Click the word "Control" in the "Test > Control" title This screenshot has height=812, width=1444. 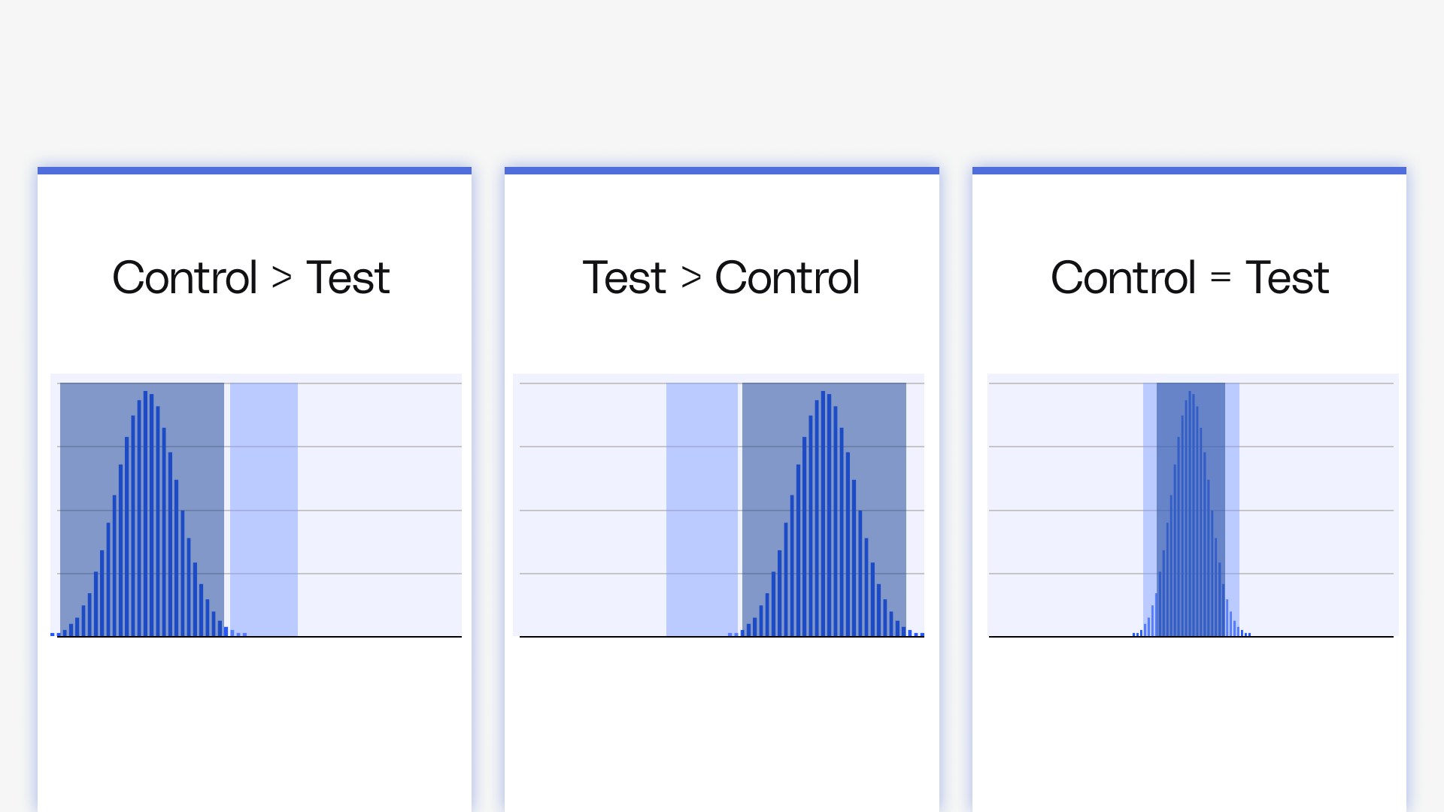(787, 277)
